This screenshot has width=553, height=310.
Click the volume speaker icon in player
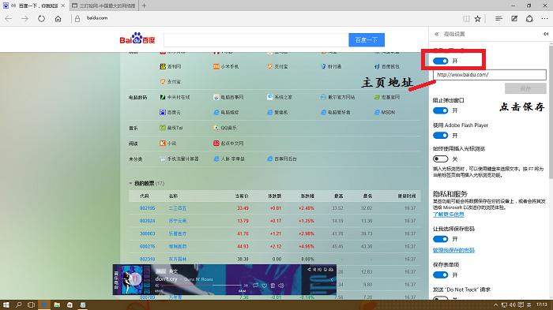[281, 286]
